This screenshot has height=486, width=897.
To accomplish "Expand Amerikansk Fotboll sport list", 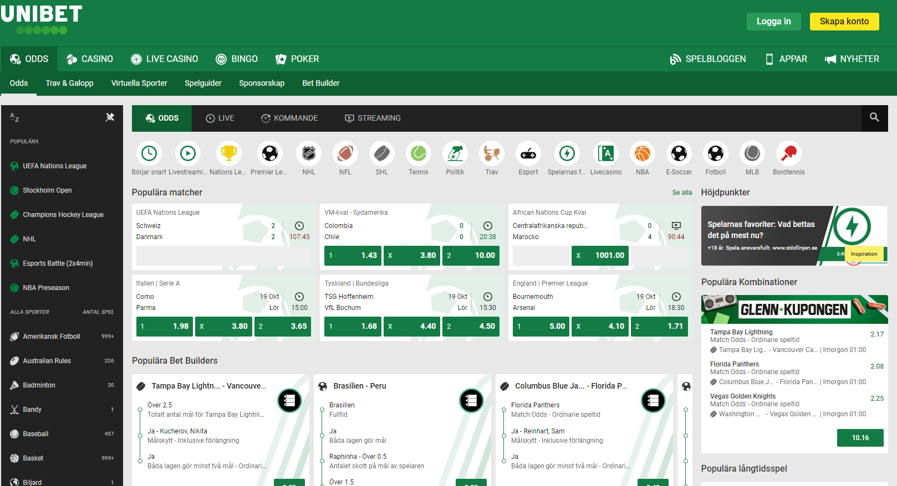I will (62, 337).
